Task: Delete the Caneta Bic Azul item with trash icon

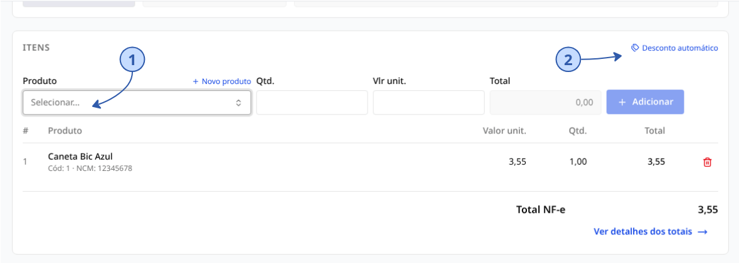Action: tap(707, 162)
